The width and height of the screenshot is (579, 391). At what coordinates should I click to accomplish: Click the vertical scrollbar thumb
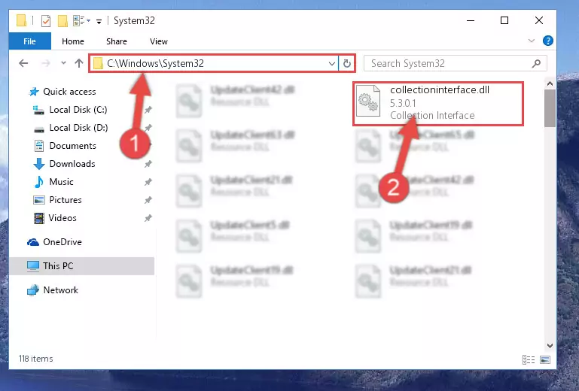[x=550, y=108]
